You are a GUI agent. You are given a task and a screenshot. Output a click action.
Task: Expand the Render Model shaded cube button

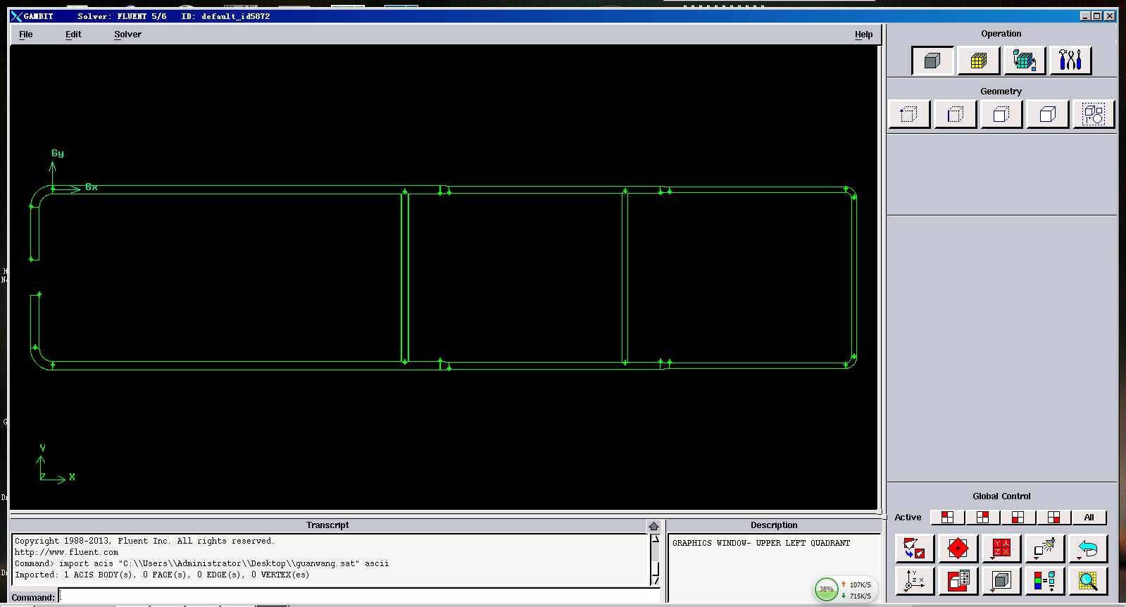tap(1001, 581)
